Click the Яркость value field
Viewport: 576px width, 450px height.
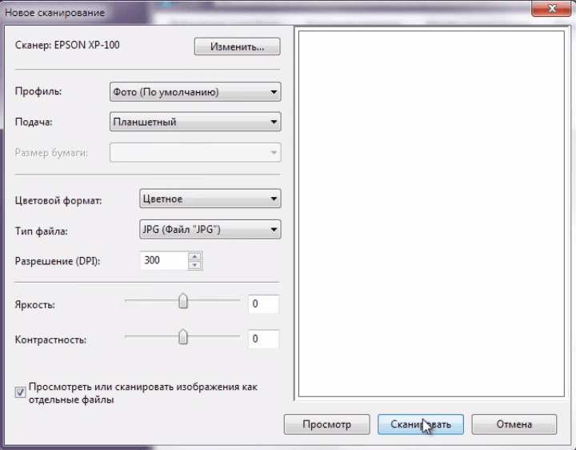tap(263, 304)
